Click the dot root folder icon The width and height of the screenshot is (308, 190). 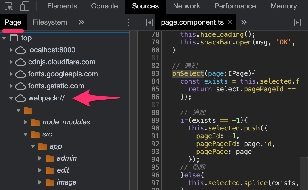(x=28, y=111)
